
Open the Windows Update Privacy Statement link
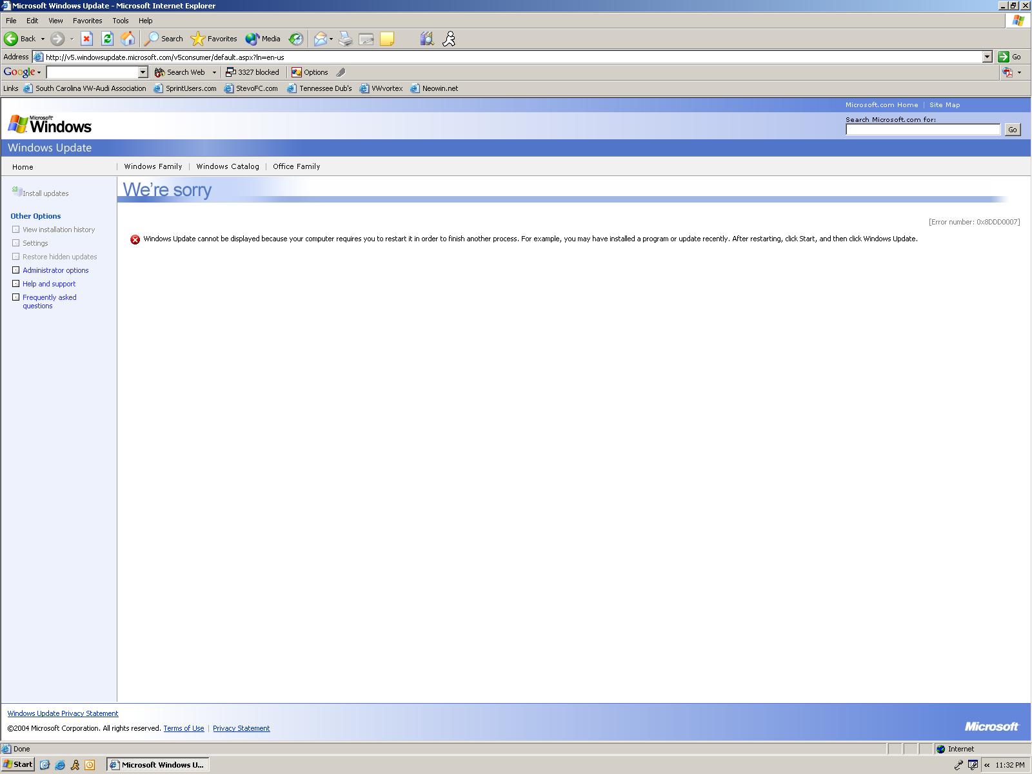pyautogui.click(x=63, y=713)
